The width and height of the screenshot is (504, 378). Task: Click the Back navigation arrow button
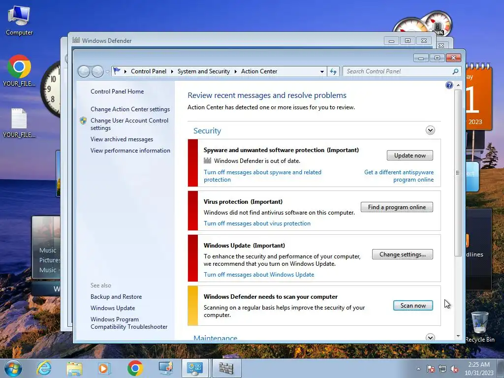[84, 71]
